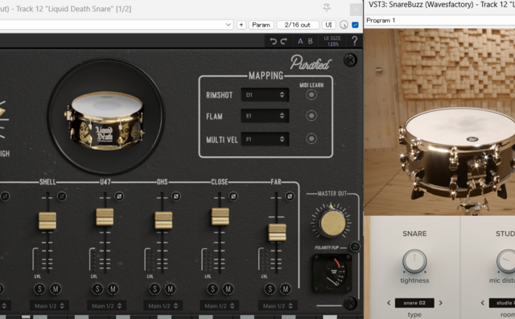Open OHS output routing Main 1/2 dropdown

click(163, 306)
